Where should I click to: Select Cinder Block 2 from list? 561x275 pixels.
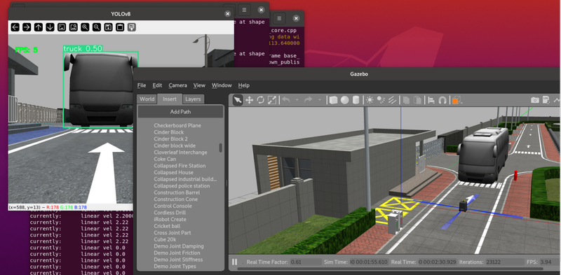[170, 139]
